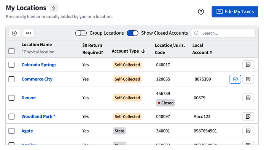The width and height of the screenshot is (264, 150).
Task: Click Self-Collected badge in Commerce City row
Action: click(127, 79)
